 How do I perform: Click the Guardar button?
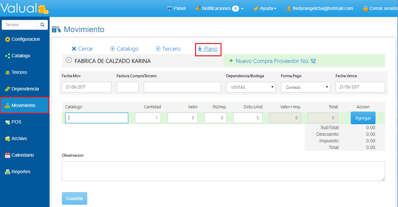(74, 198)
